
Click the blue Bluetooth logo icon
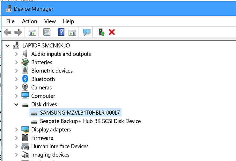pos(25,79)
